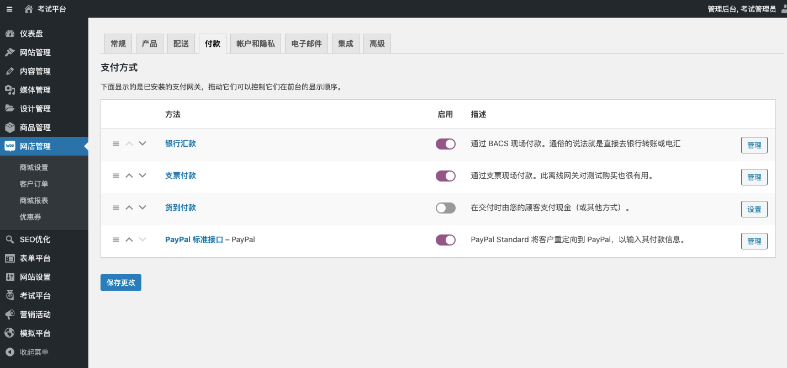The width and height of the screenshot is (787, 368).
Task: Switch to the 电子邮件 tab
Action: pos(307,44)
